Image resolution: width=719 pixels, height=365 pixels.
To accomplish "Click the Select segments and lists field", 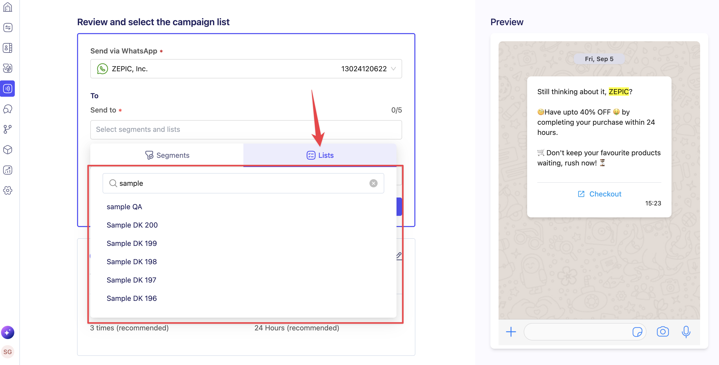I will pos(246,130).
